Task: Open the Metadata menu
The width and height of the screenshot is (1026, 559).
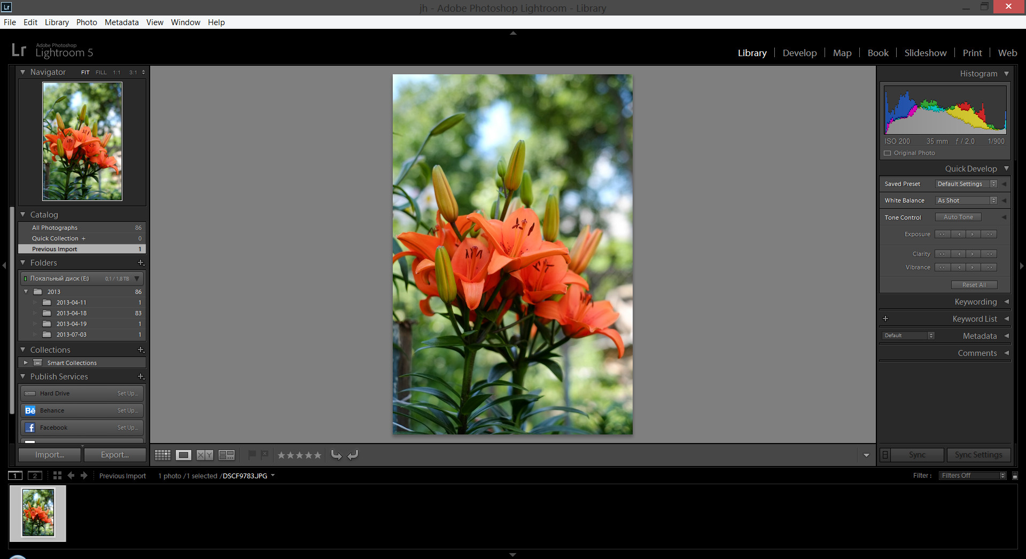Action: [x=121, y=22]
